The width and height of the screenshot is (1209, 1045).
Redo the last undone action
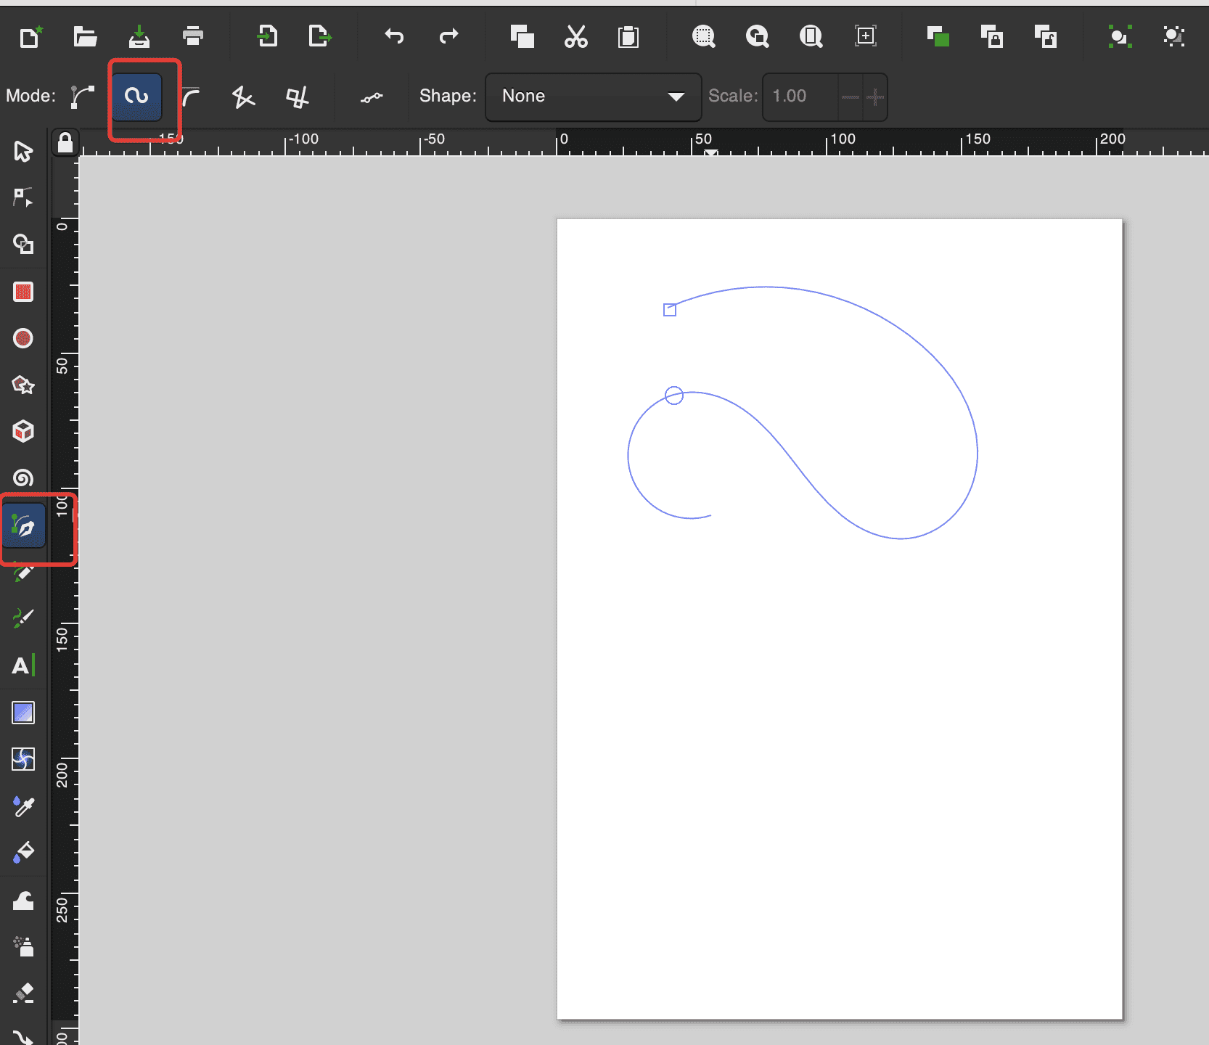pos(449,36)
